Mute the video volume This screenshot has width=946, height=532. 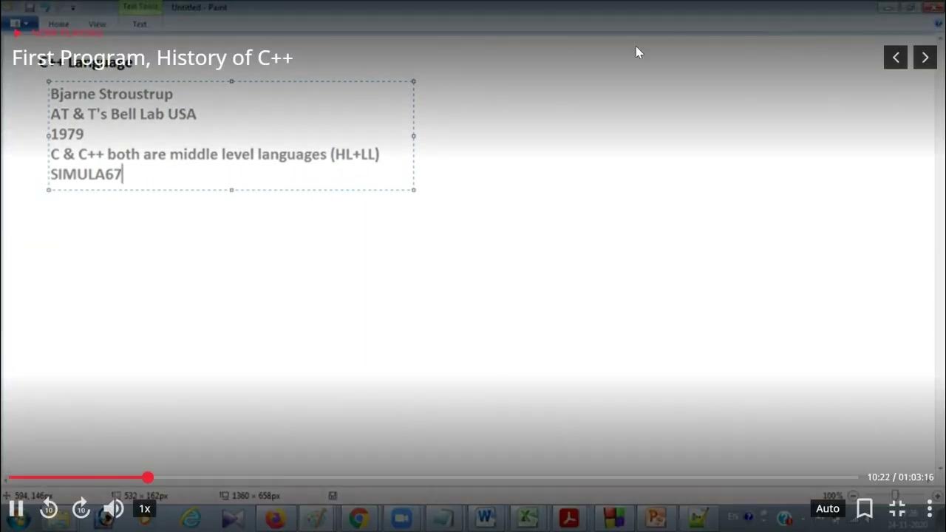[x=113, y=508]
